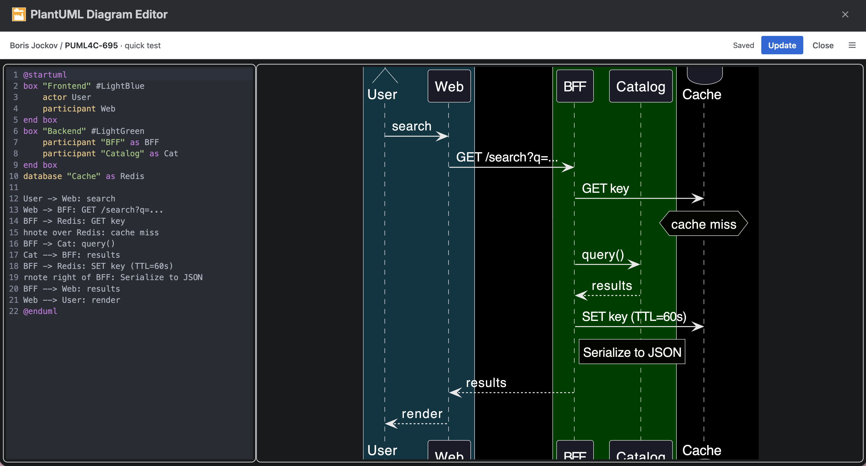Click the 'query()' message label in diagram
The image size is (866, 466).
point(603,255)
